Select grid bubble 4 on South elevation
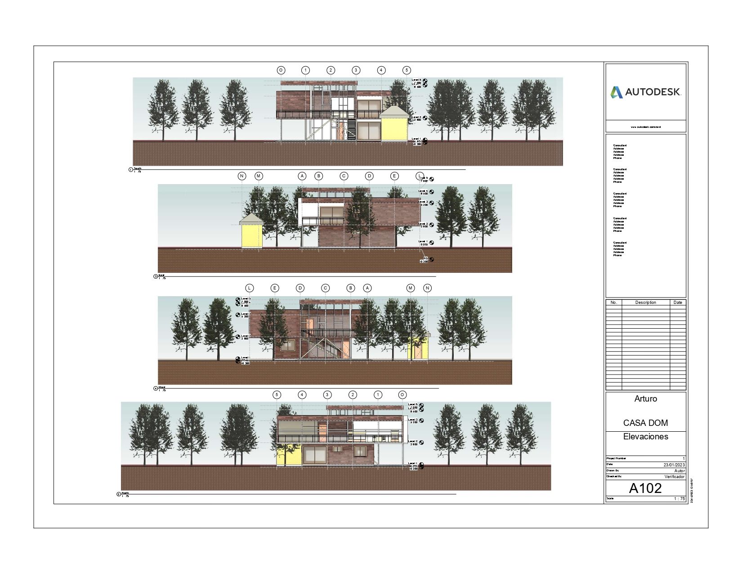 pos(381,70)
